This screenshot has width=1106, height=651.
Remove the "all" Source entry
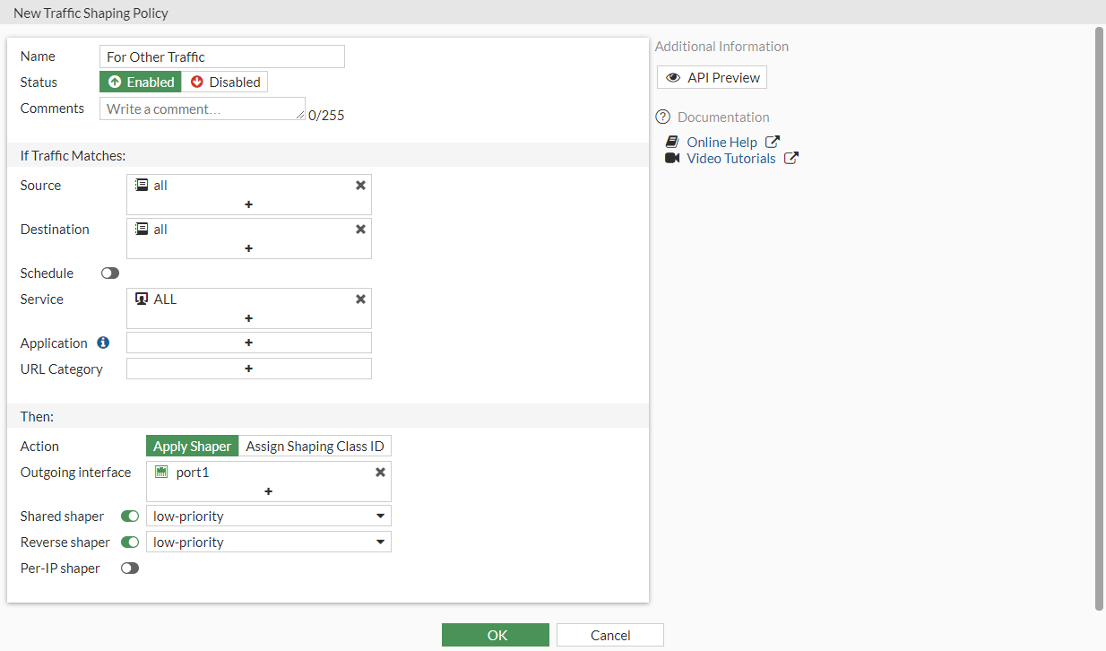click(x=360, y=185)
